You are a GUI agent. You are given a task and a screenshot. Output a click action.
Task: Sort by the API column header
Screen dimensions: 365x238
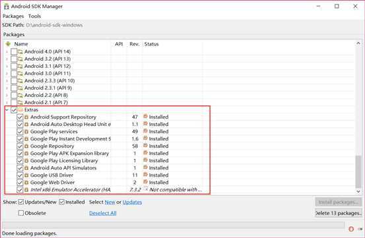tap(119, 44)
